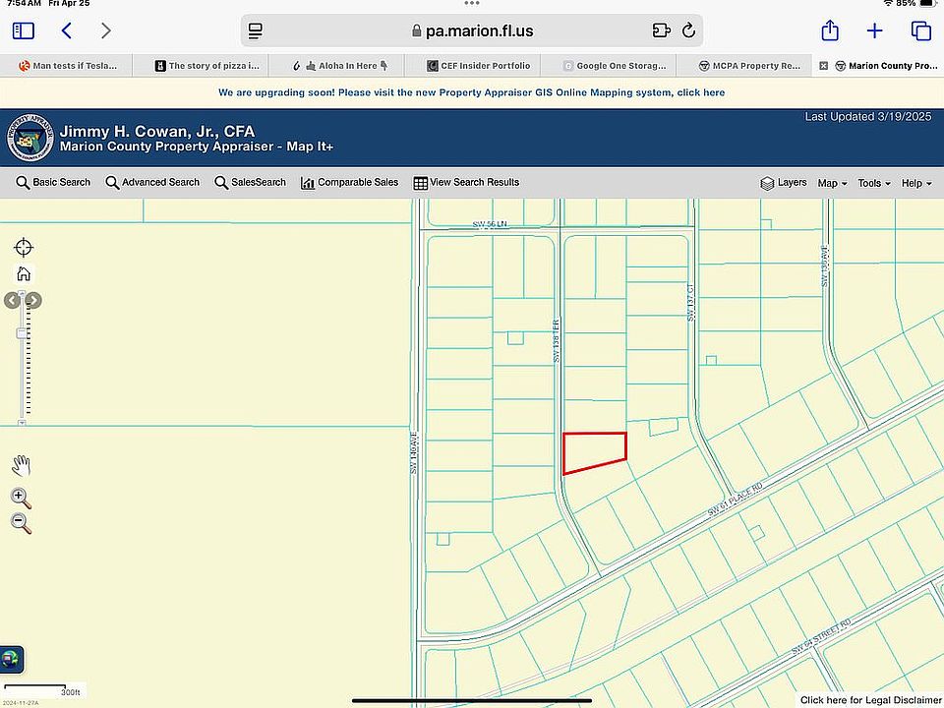Click the zoom slider handle
Viewport: 944px width, 708px height.
pyautogui.click(x=22, y=333)
